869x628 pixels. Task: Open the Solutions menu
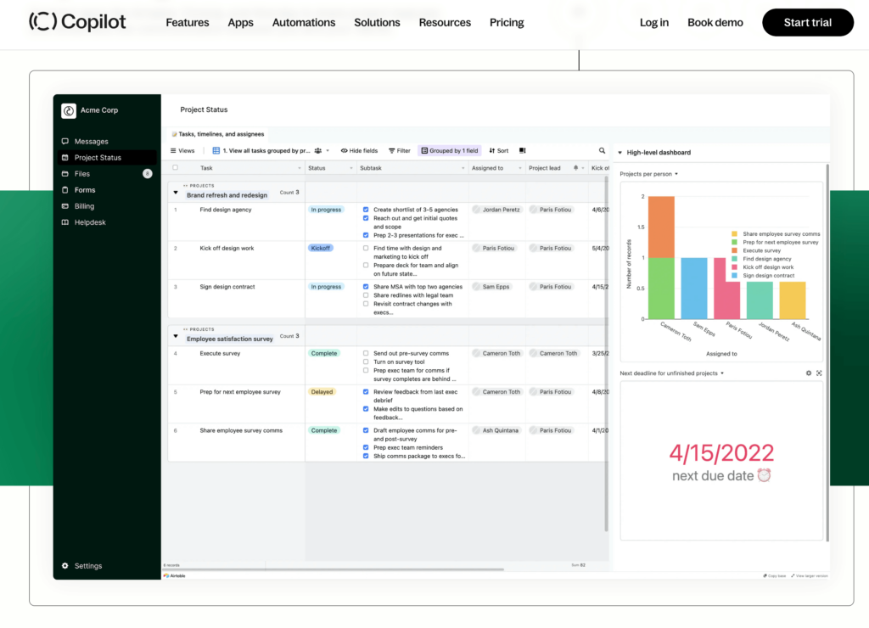377,23
